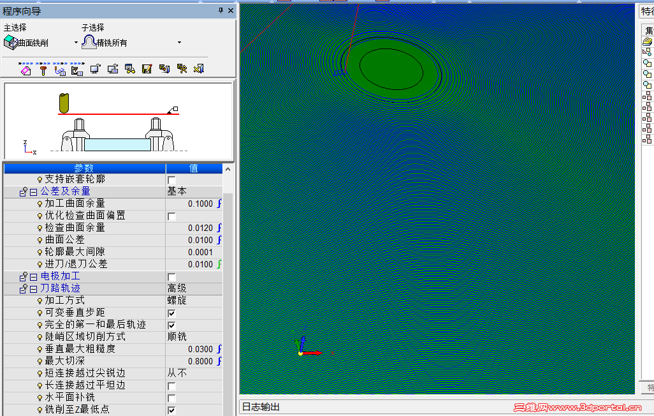This screenshot has height=416, width=654.
Task: Click the save and calculate checkmark icon
Action: [x=146, y=69]
